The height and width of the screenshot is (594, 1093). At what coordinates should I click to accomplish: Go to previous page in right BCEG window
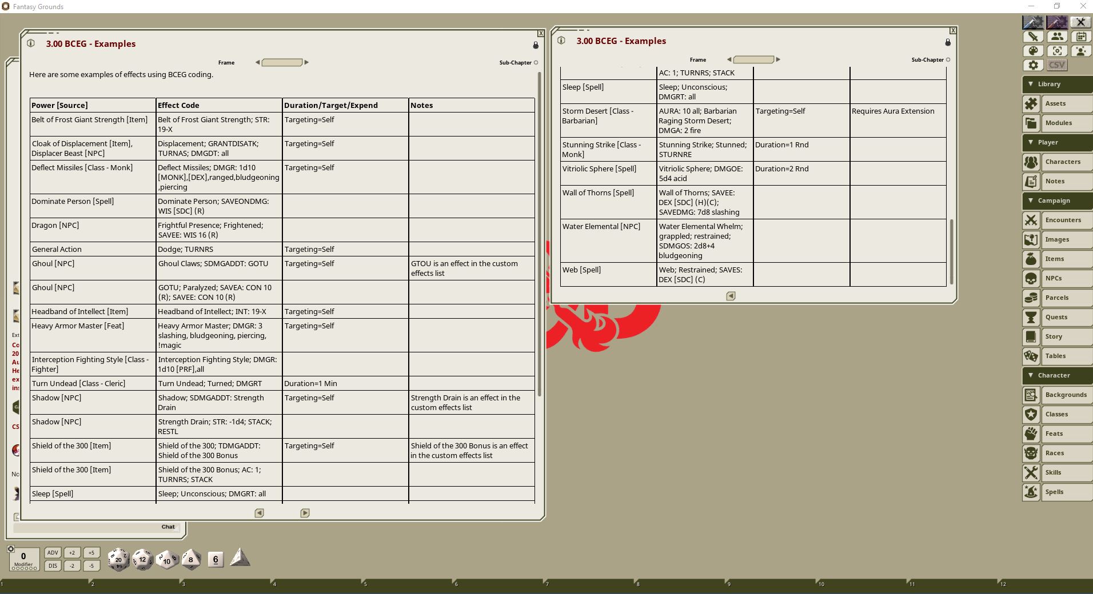731,296
